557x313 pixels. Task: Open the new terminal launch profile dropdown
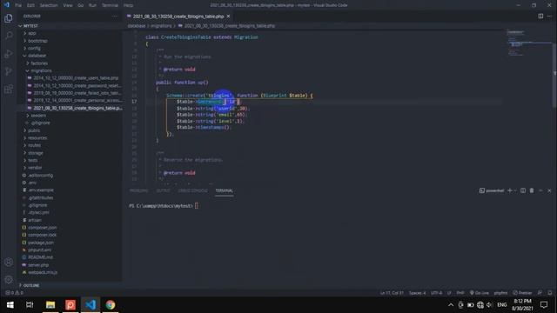(515, 190)
